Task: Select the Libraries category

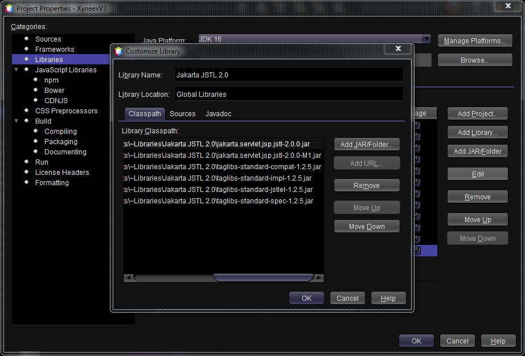Action: point(49,60)
